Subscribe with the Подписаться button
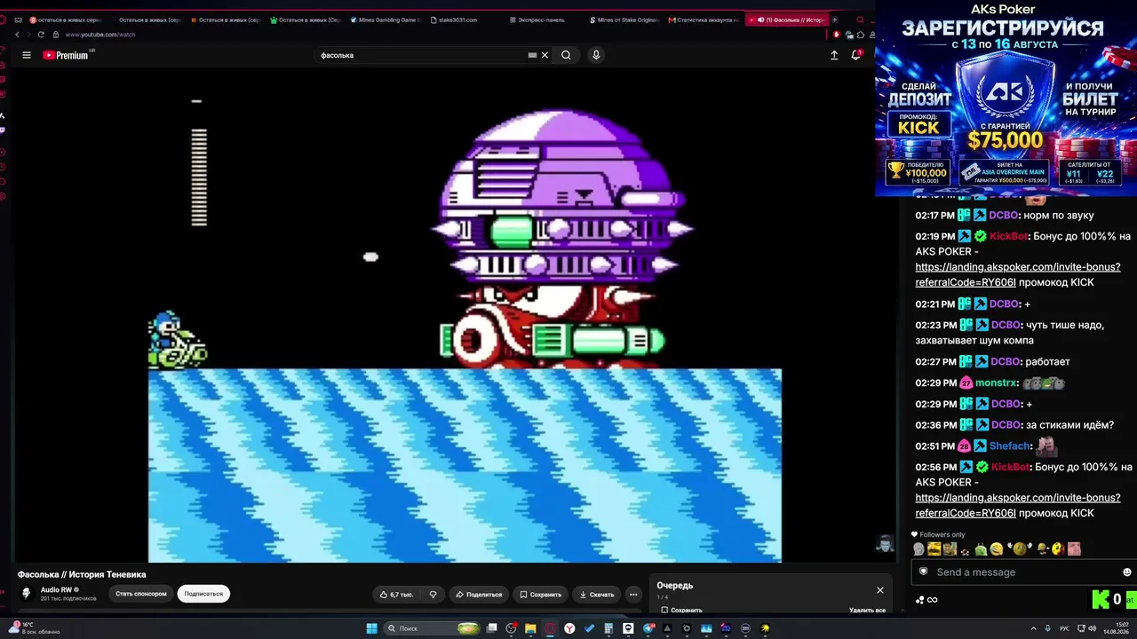Screen dimensions: 1137x639 click(203, 594)
